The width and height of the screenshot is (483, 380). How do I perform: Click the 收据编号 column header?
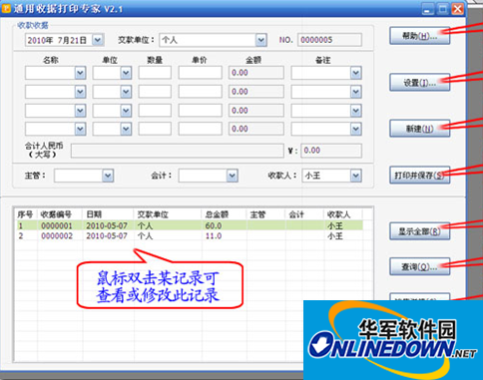60,214
